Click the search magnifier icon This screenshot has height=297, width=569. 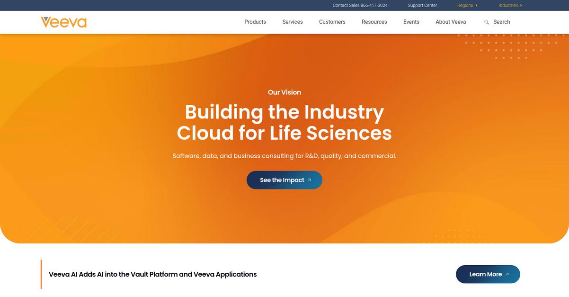click(x=486, y=22)
